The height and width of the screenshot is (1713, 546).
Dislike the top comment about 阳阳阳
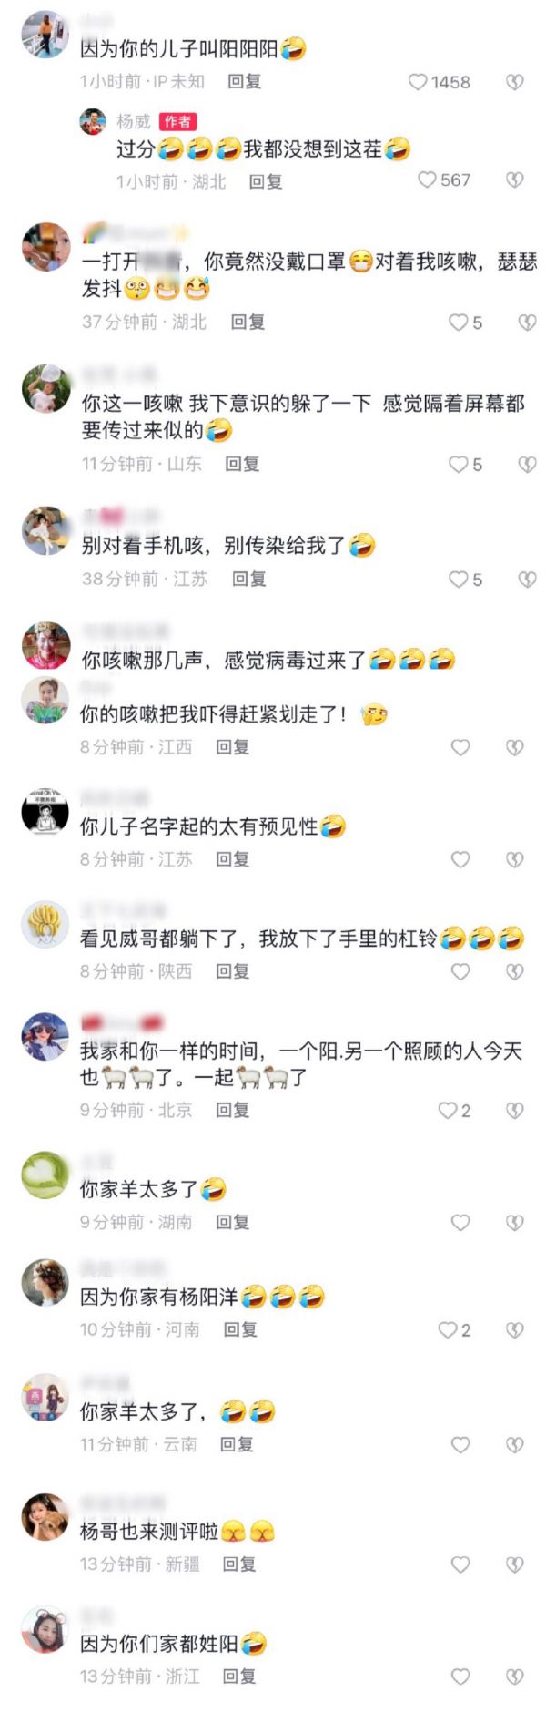click(515, 82)
